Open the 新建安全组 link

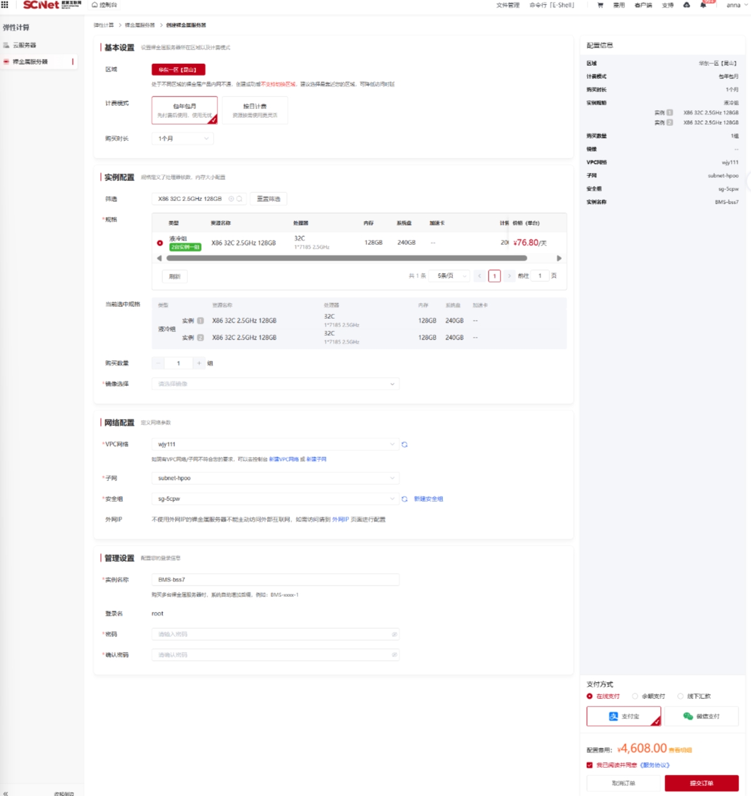(428, 499)
